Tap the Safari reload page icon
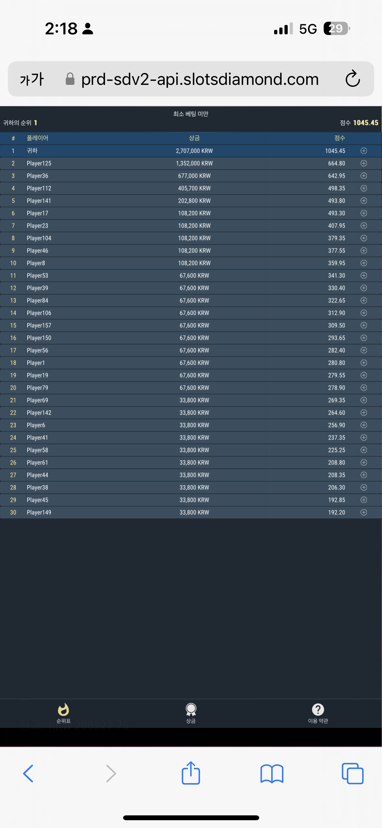This screenshot has height=828, width=382. point(353,79)
